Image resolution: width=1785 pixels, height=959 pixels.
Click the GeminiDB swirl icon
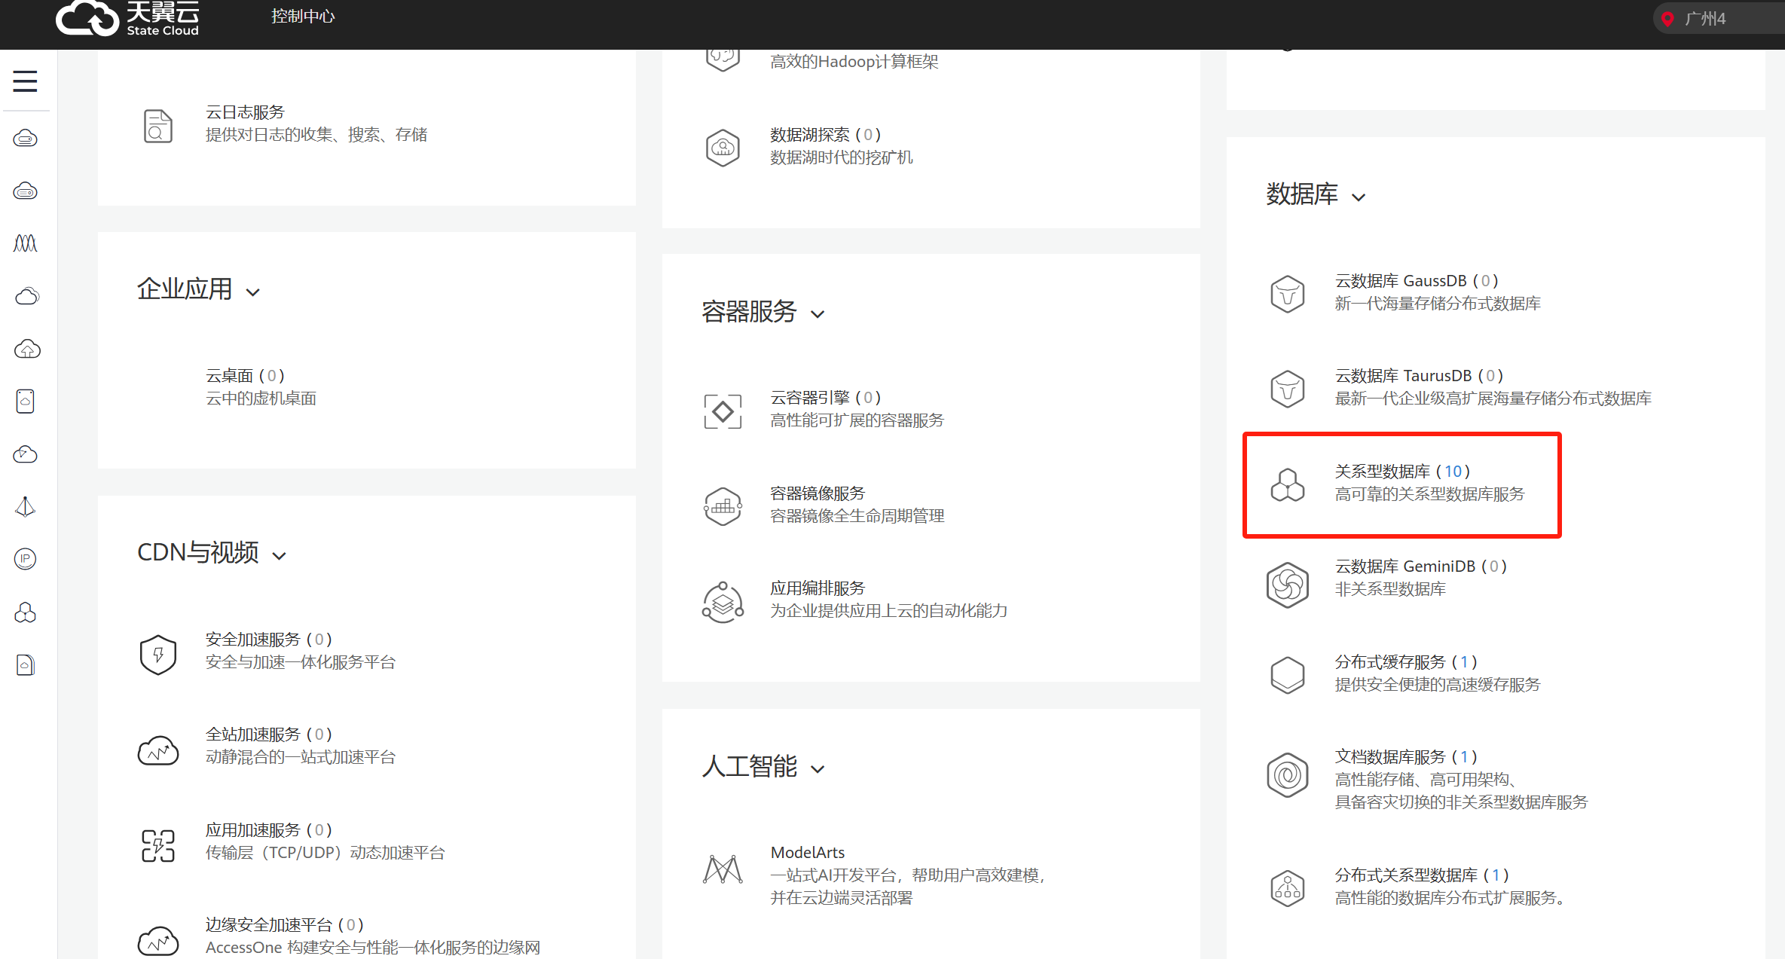point(1287,585)
